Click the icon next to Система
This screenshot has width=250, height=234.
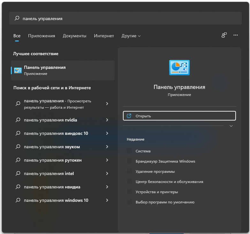point(129,151)
